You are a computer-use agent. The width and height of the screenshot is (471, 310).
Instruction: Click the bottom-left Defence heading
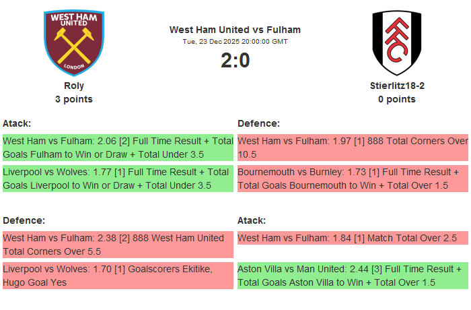click(x=24, y=220)
